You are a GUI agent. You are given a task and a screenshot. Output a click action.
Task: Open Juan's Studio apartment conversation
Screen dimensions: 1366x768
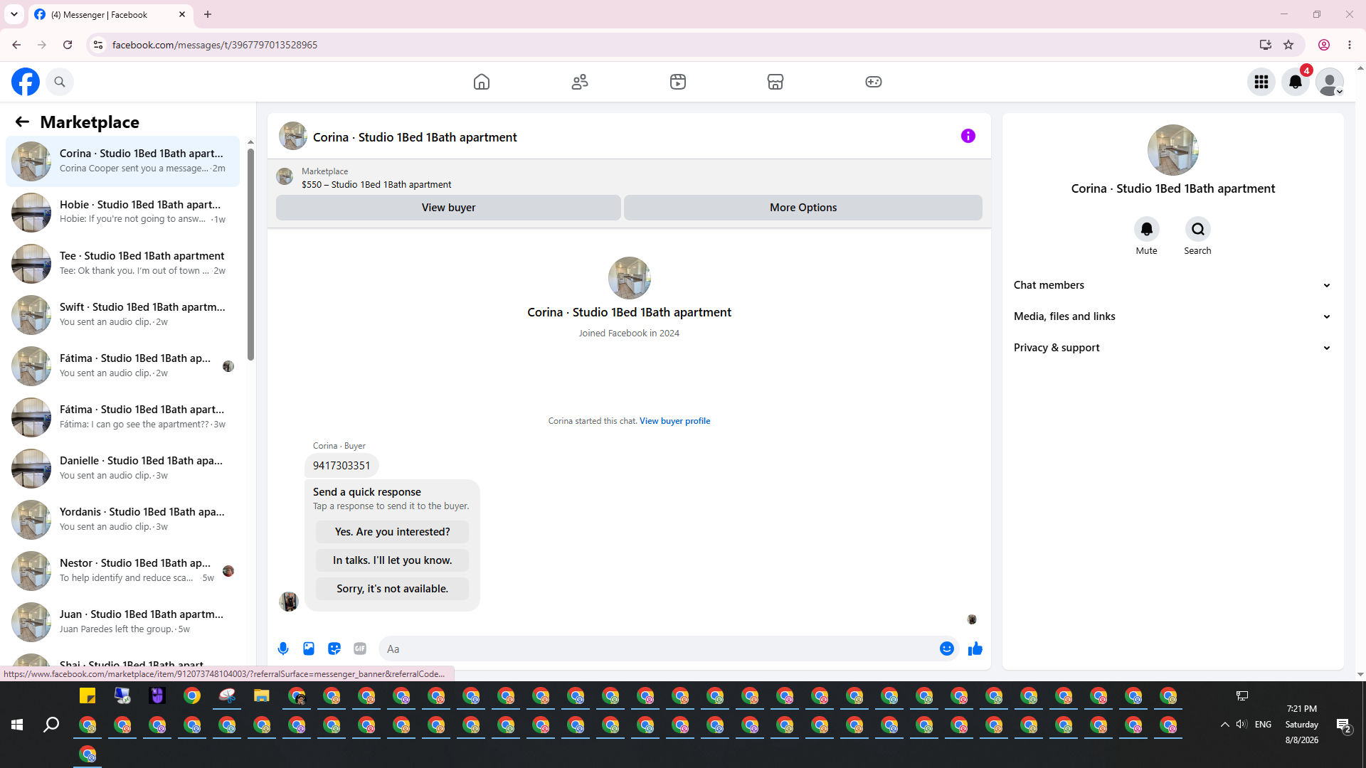pos(122,622)
